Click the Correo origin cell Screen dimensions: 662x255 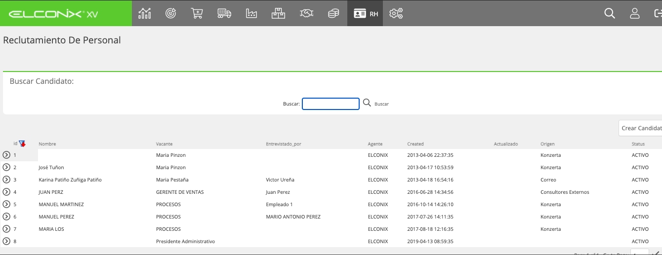548,180
